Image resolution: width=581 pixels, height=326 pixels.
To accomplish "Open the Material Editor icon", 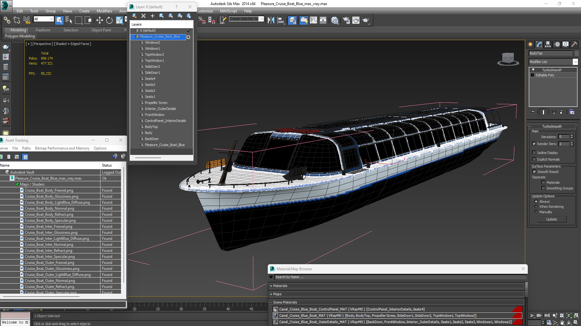I will tap(334, 20).
